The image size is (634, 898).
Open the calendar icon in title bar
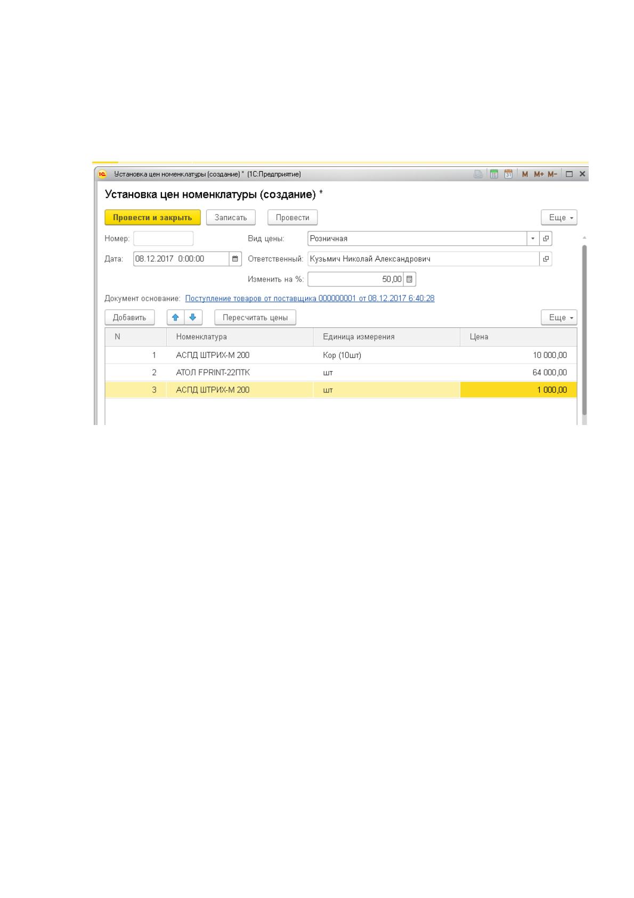coord(508,174)
